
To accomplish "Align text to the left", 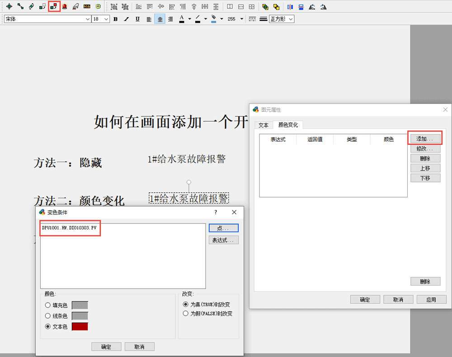I will tap(149, 19).
